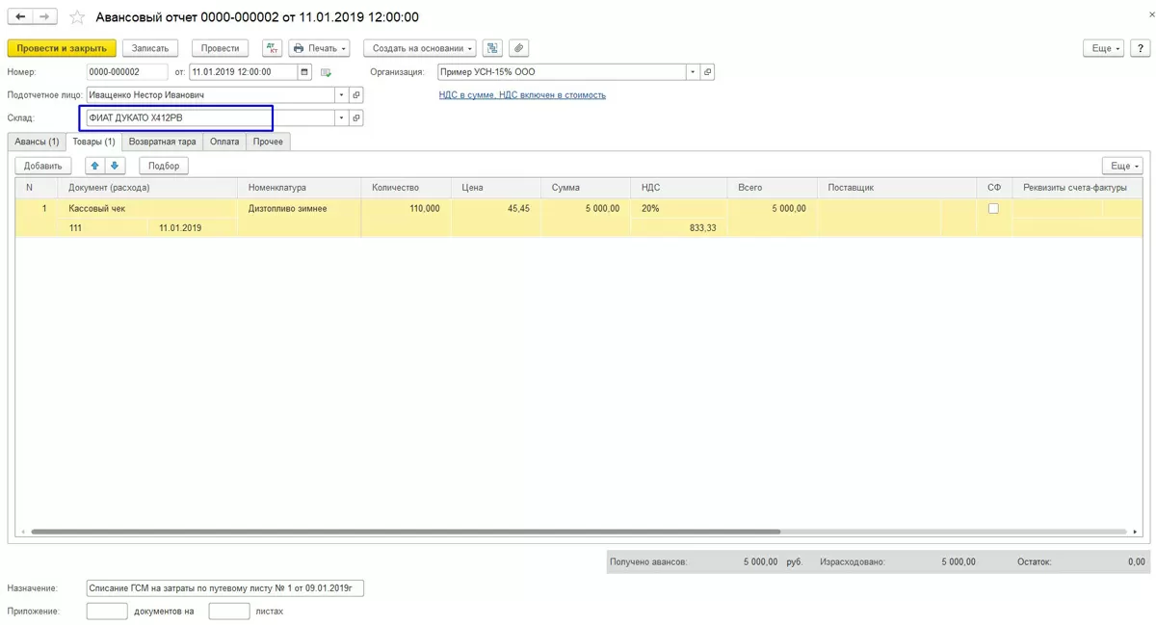Image resolution: width=1156 pixels, height=625 pixels.
Task: Click the Количество column header
Action: (406, 188)
